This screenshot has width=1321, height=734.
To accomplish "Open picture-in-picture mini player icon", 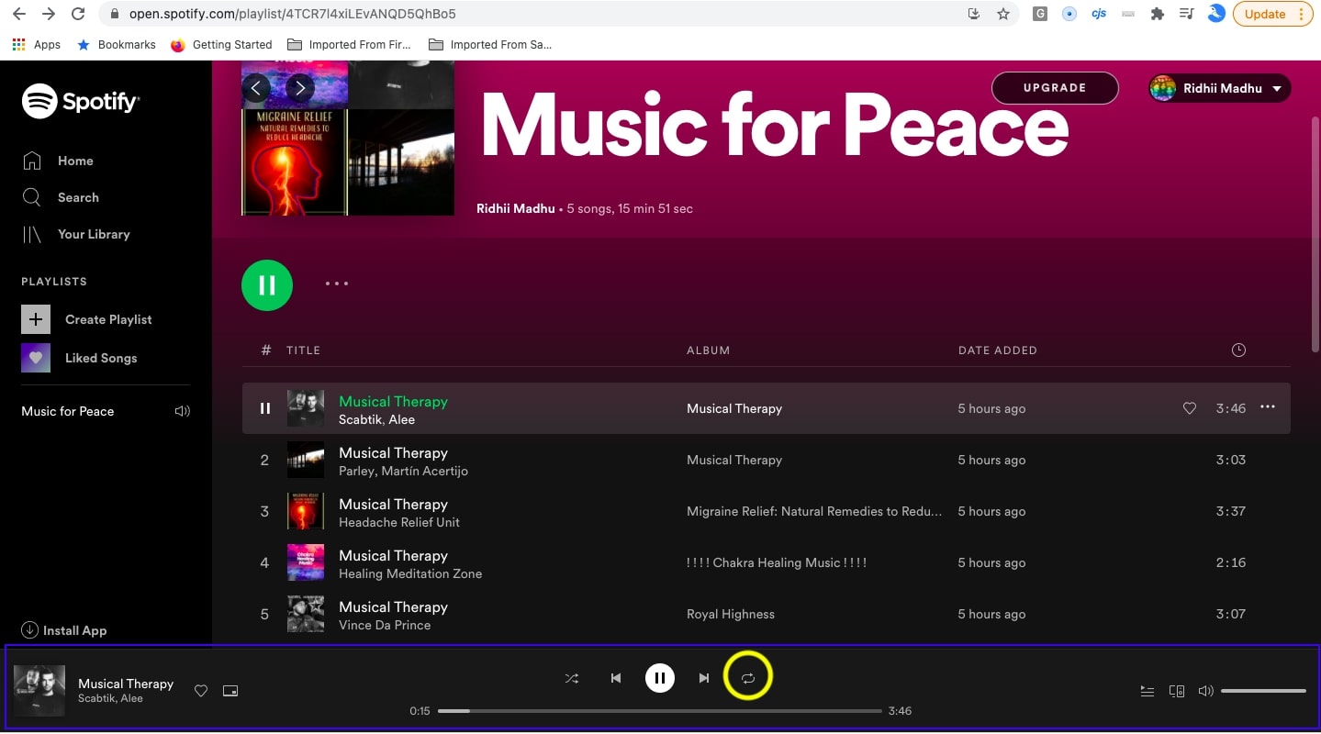I will point(230,691).
